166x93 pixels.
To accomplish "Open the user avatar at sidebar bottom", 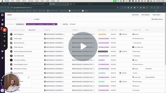I will click(2, 90).
